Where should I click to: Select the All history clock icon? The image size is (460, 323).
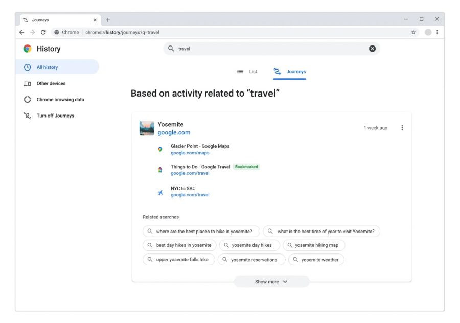coord(28,67)
